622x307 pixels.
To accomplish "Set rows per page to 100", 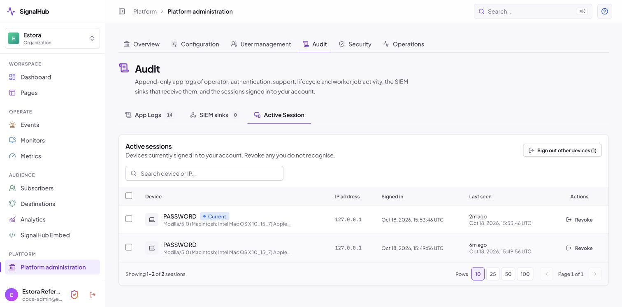I will 525,274.
